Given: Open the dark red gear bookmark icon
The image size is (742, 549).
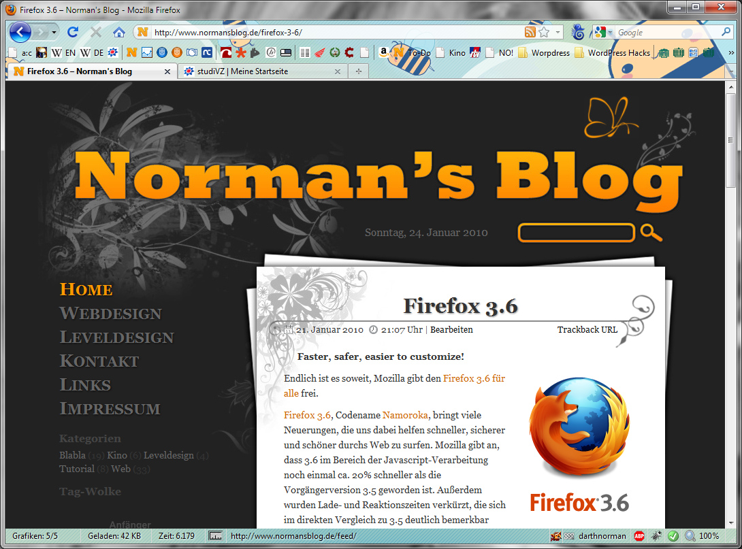Looking at the screenshot, I should pyautogui.click(x=349, y=52).
